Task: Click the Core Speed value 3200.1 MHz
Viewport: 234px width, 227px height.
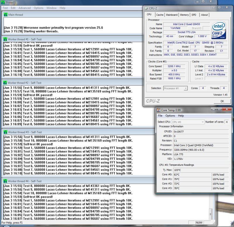Action: (174, 66)
